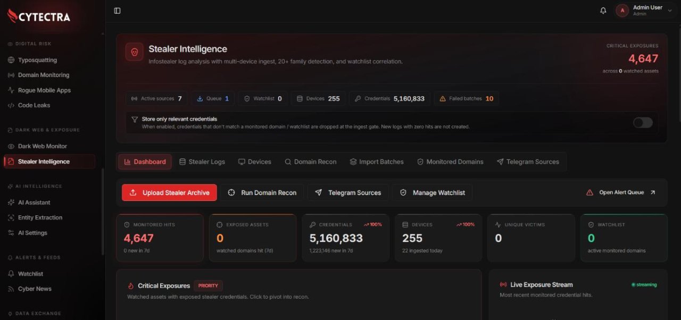Click the Dark Web Monitor eye icon

[11, 146]
